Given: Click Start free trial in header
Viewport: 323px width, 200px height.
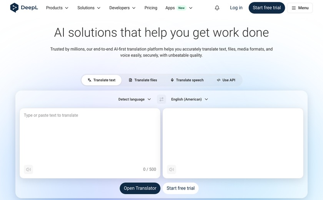Looking at the screenshot, I should pos(266,8).
